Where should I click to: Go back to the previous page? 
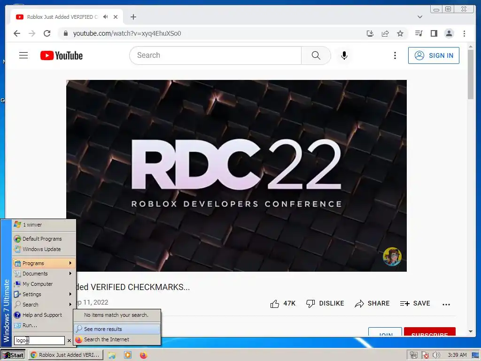(17, 33)
